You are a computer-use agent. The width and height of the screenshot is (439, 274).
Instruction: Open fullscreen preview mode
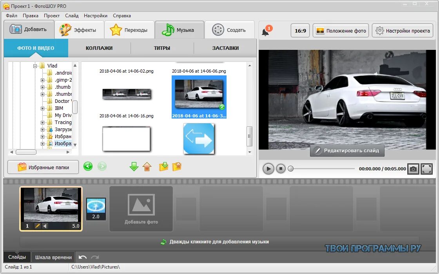pos(427,169)
